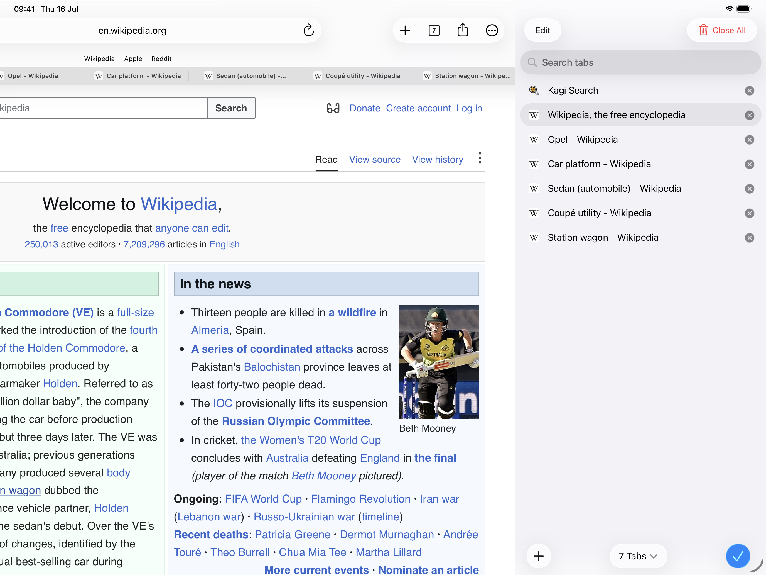Toggle Wikipedia appearance glasses icon
This screenshot has width=766, height=575.
[333, 108]
